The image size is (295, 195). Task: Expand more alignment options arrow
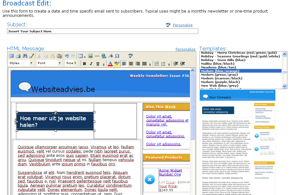[x=150, y=64]
